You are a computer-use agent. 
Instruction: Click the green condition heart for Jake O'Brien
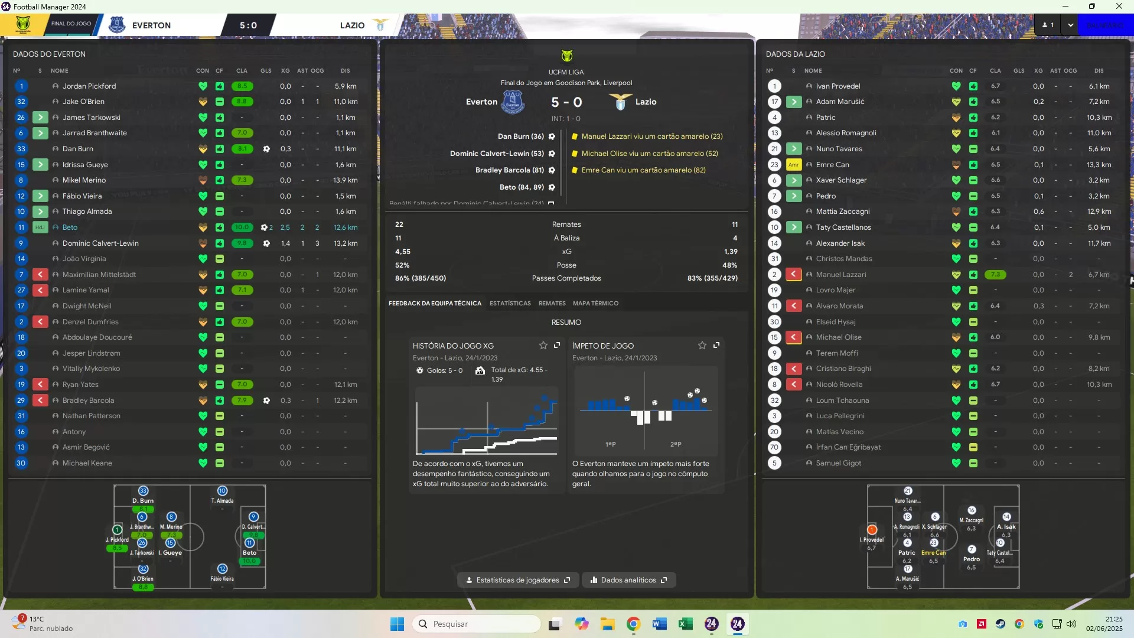(x=203, y=102)
